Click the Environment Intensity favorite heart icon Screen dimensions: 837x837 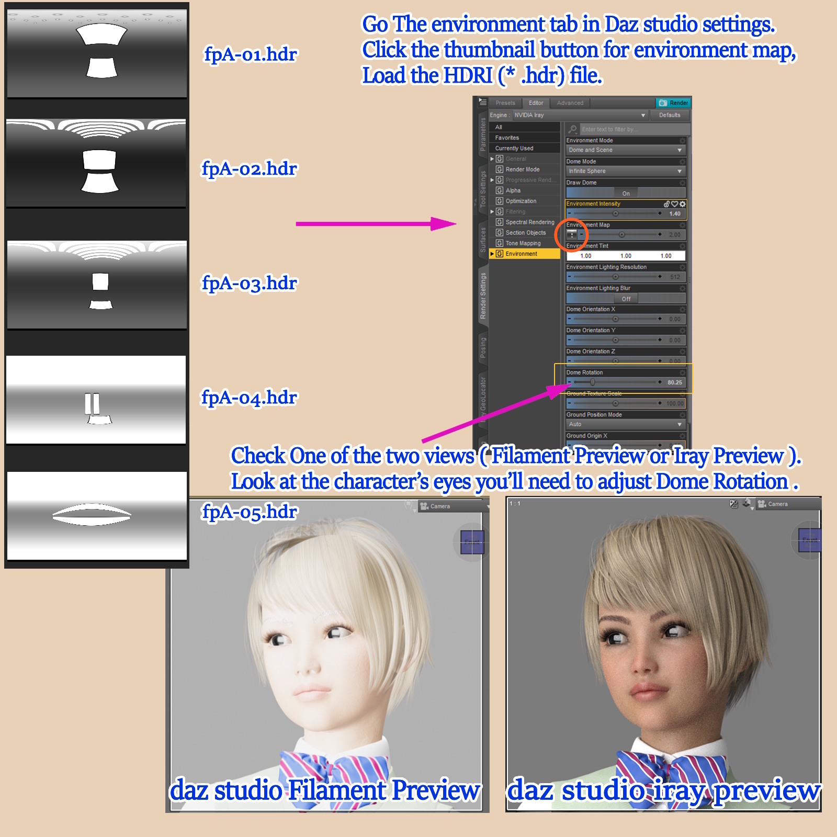[x=675, y=204]
